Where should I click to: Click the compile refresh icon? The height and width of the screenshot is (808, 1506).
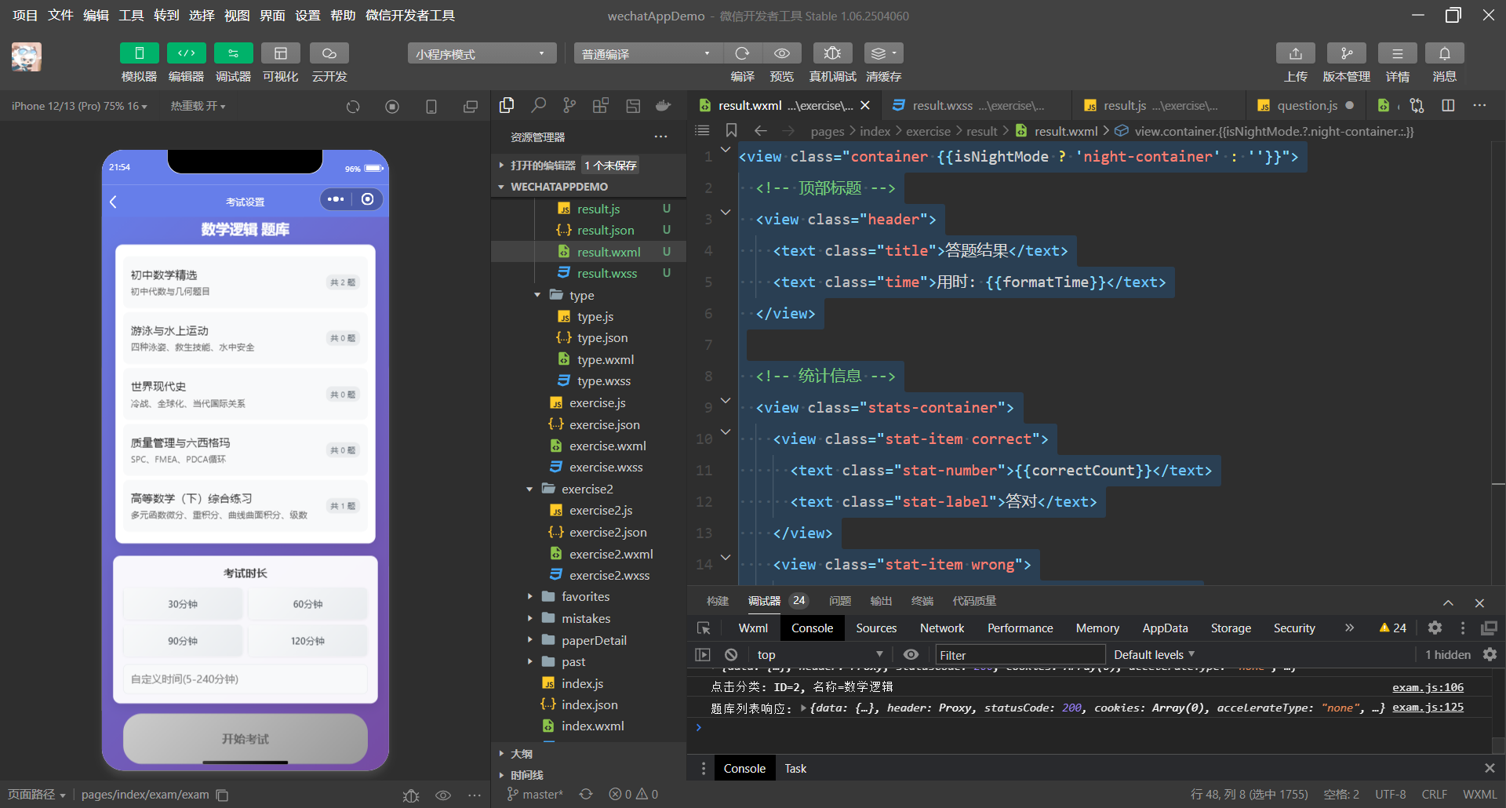pyautogui.click(x=742, y=53)
